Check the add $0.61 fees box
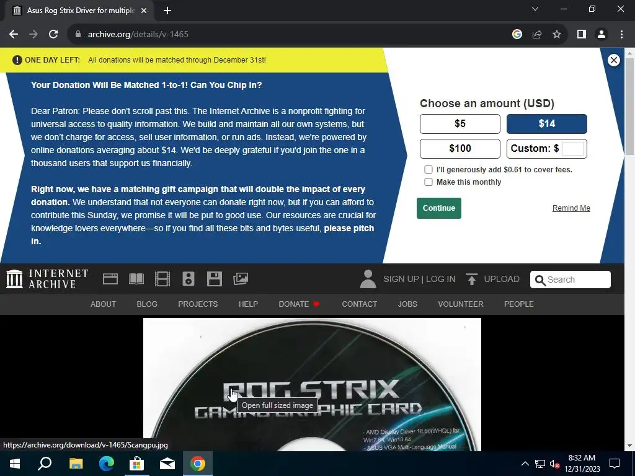This screenshot has width=635, height=476. coord(428,170)
